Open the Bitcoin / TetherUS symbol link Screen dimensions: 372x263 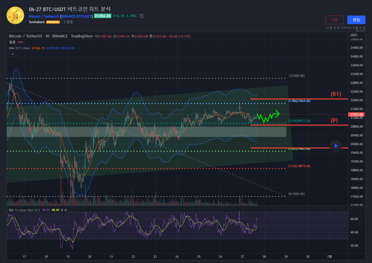point(44,16)
